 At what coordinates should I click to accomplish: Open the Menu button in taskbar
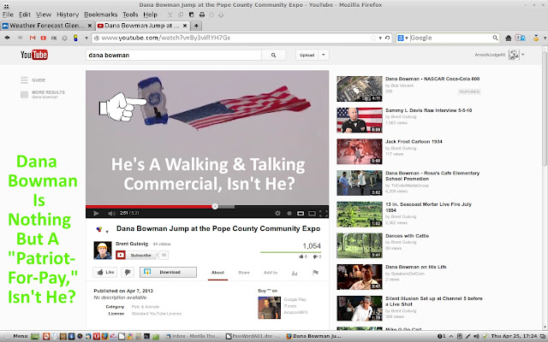[x=16, y=336]
